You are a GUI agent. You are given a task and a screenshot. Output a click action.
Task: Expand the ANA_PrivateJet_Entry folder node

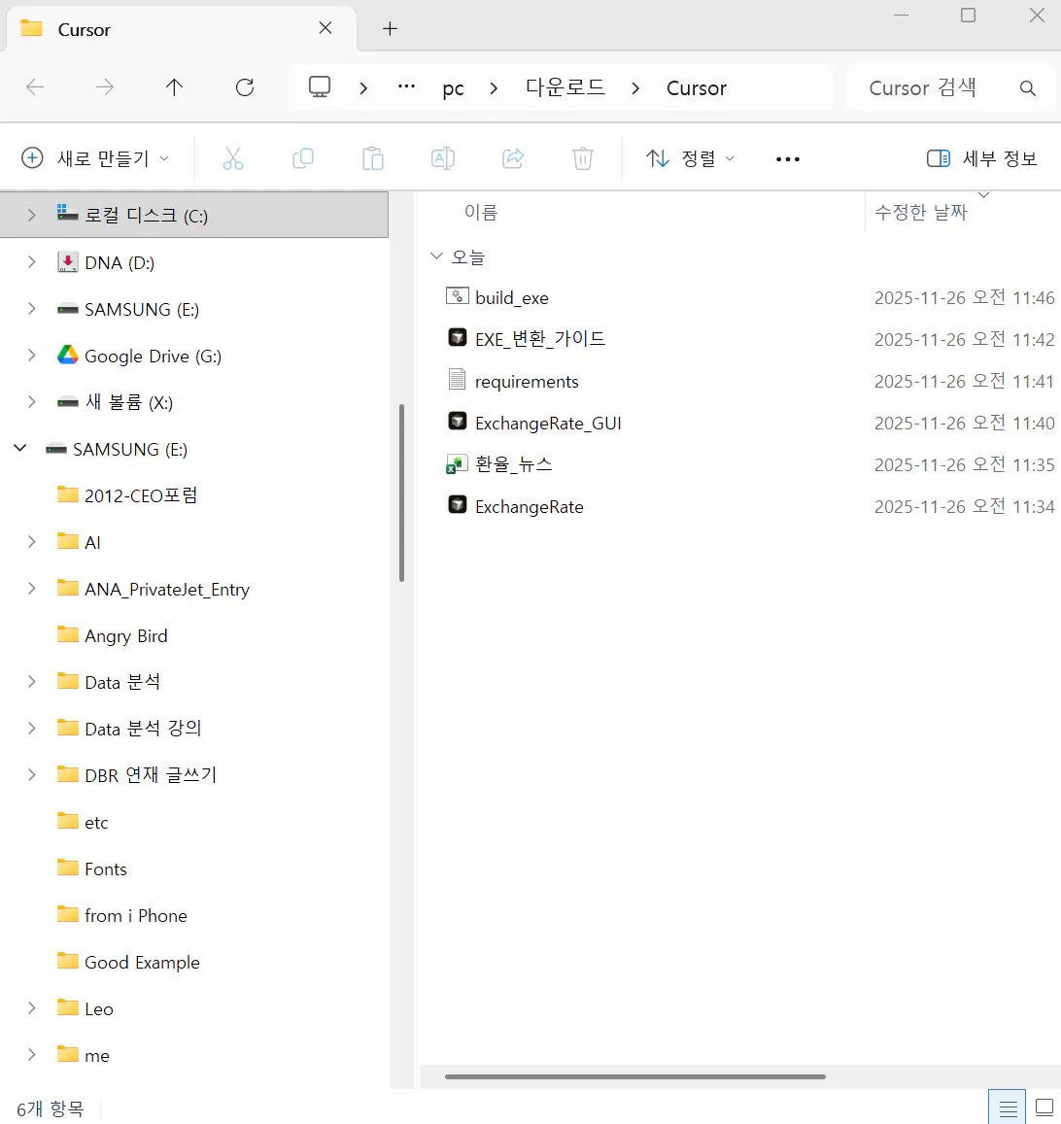31,589
